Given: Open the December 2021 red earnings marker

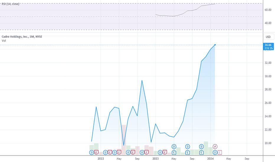Looking at the screenshot, I should [96, 153].
